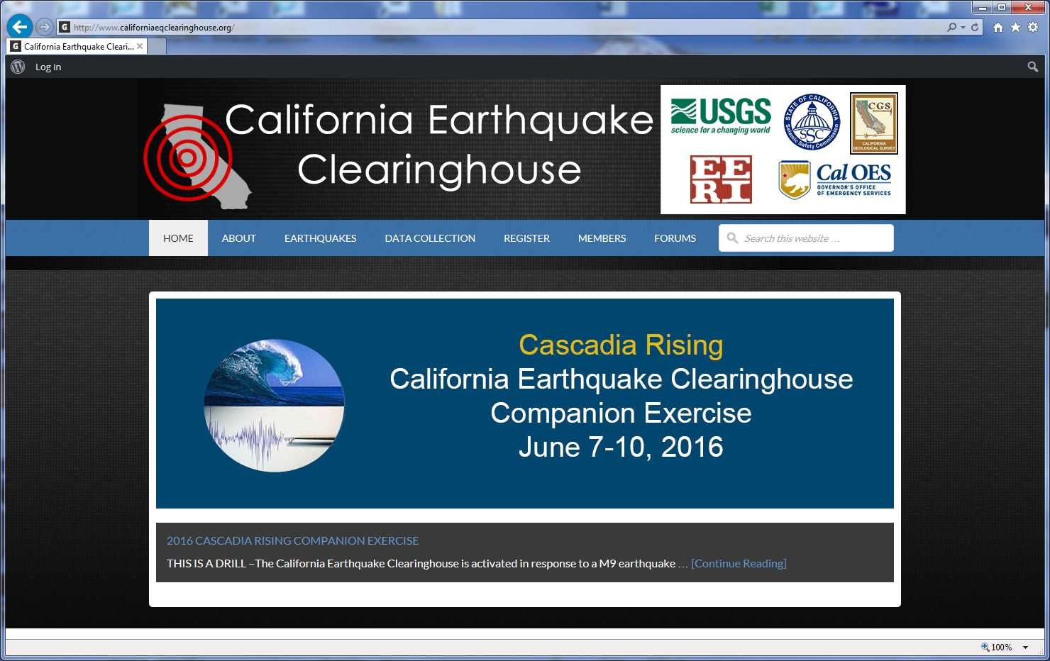
Task: Click the Log in link
Action: tap(48, 66)
